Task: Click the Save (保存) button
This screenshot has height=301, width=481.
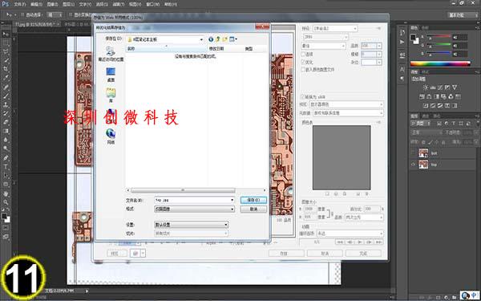Action: pos(253,200)
